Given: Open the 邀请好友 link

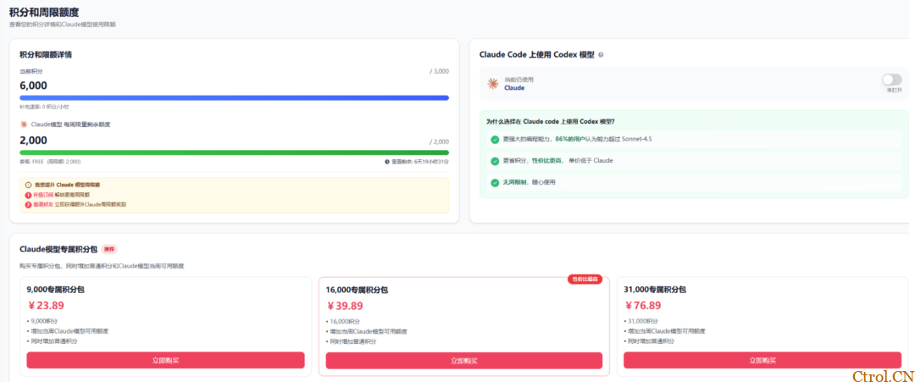Looking at the screenshot, I should click(x=44, y=205).
